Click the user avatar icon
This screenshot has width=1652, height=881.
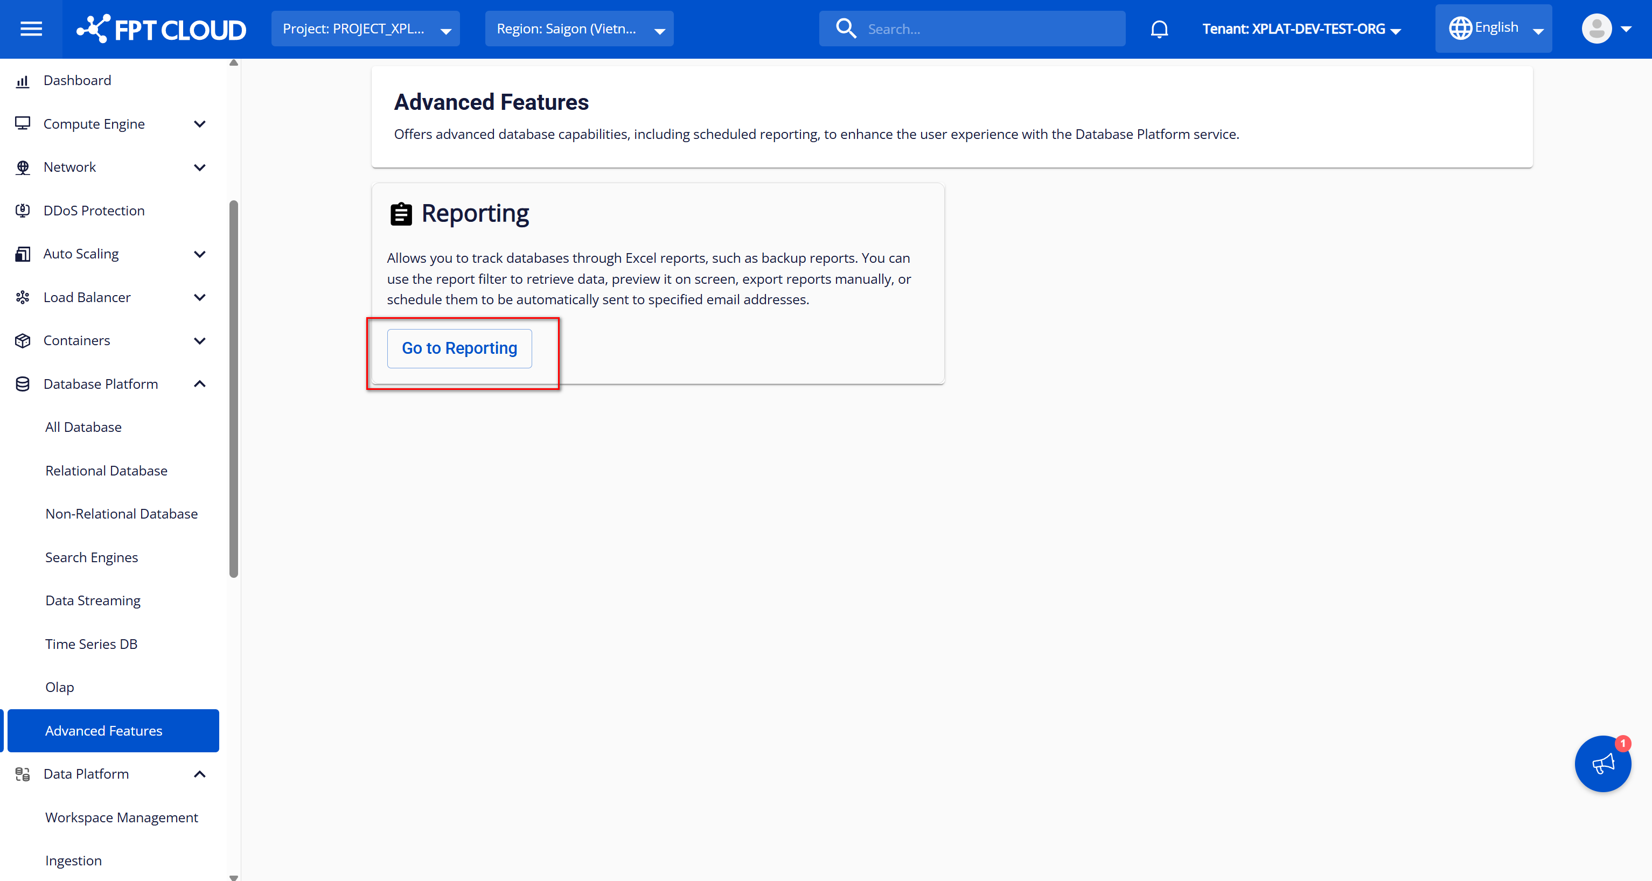pyautogui.click(x=1596, y=29)
